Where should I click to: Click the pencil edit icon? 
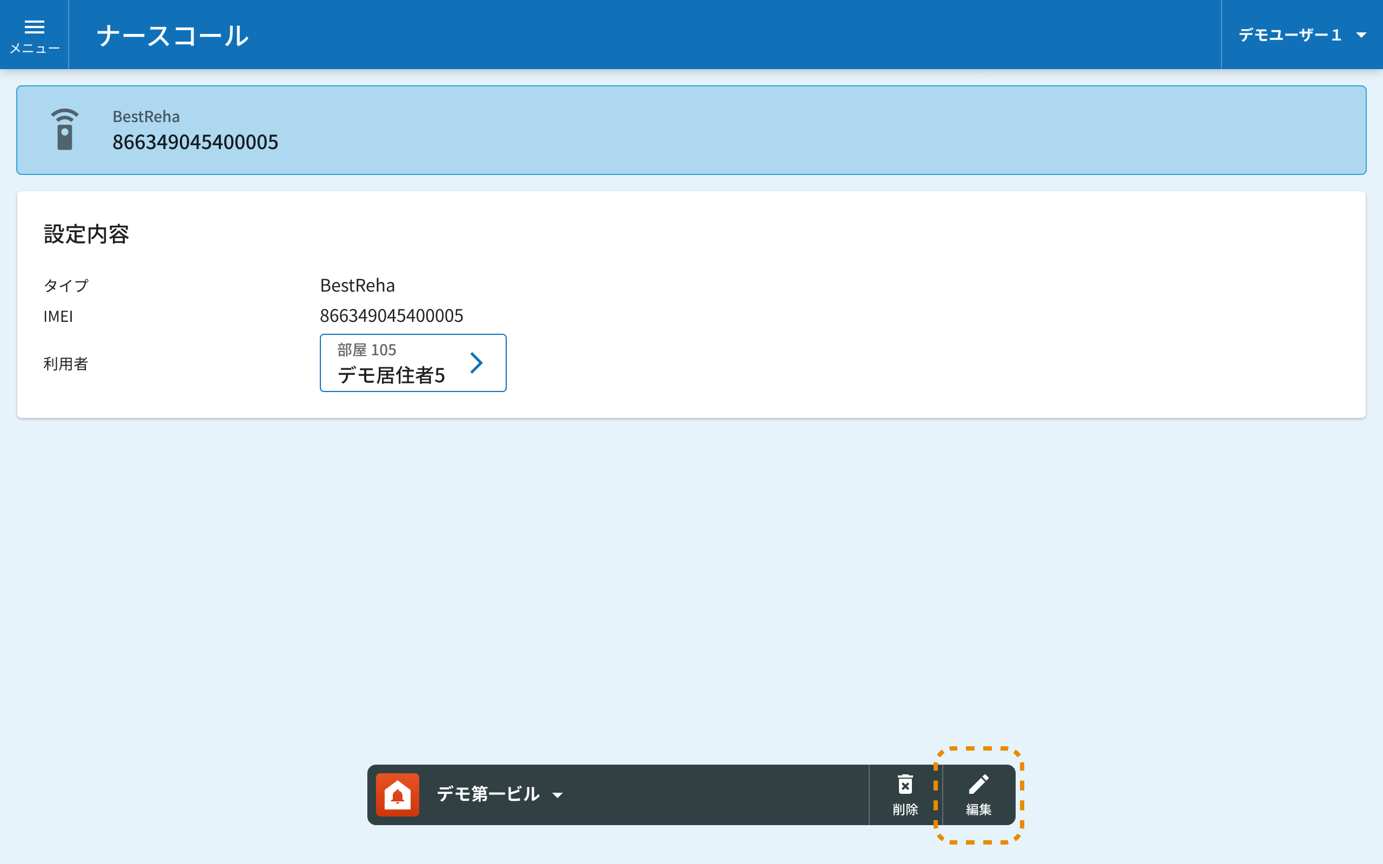(978, 785)
